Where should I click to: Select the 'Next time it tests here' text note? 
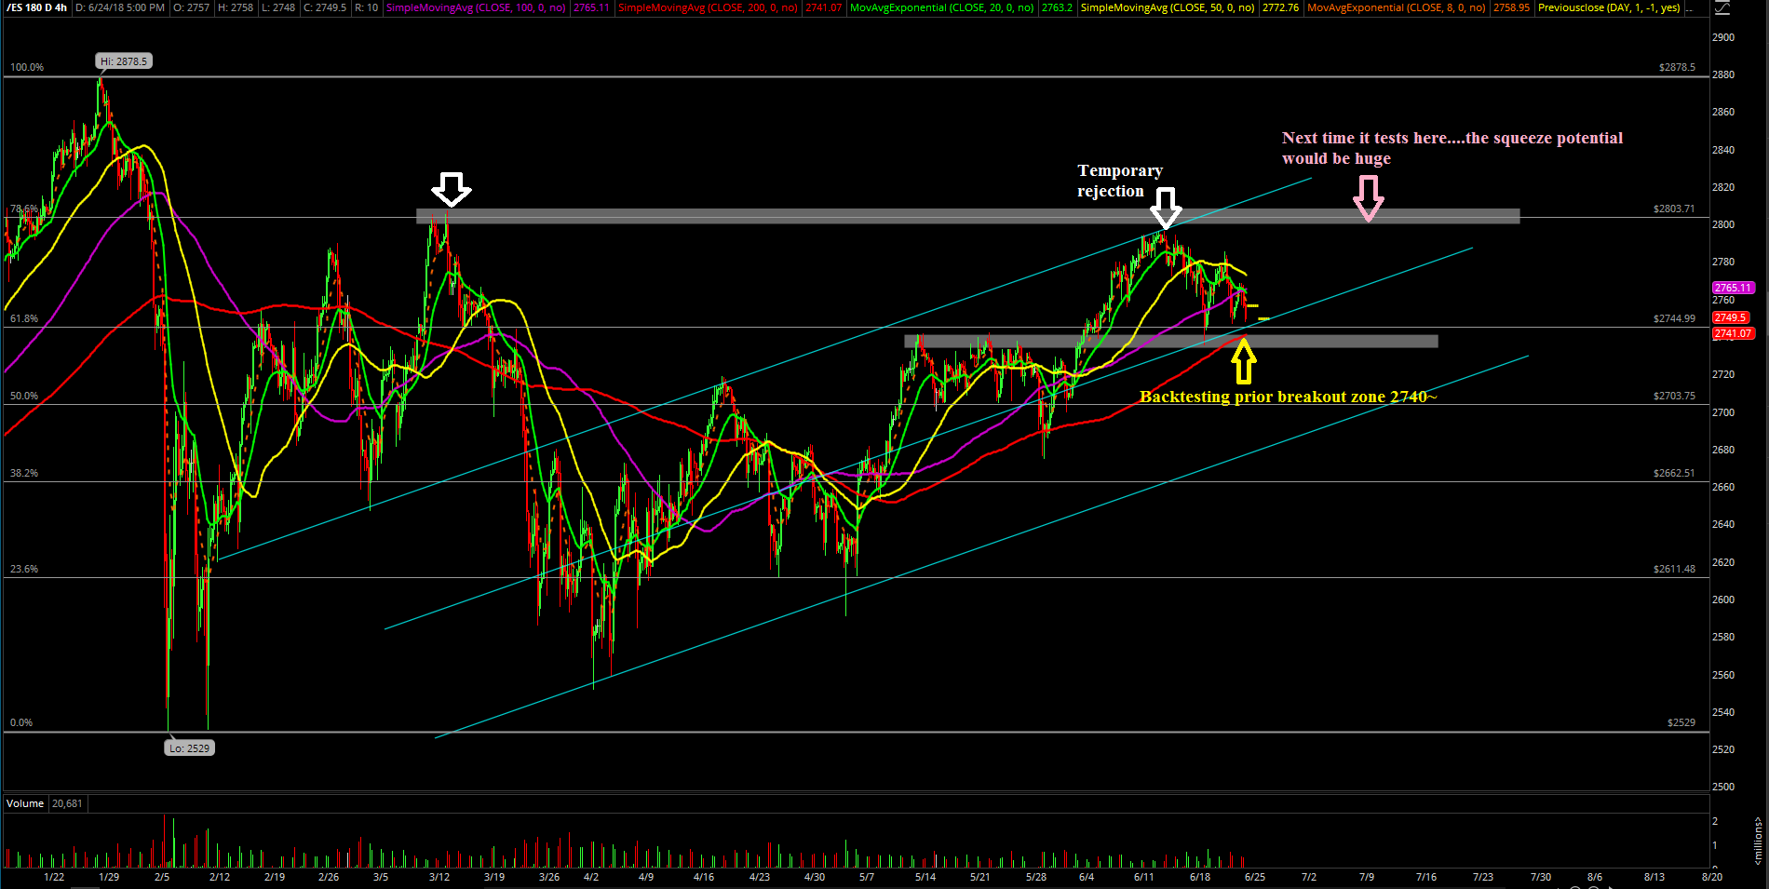(1452, 148)
